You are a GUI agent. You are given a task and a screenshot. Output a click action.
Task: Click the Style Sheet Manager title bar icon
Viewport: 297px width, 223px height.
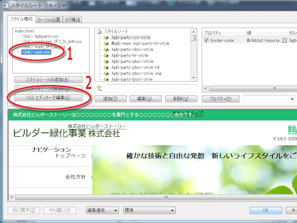(6, 5)
